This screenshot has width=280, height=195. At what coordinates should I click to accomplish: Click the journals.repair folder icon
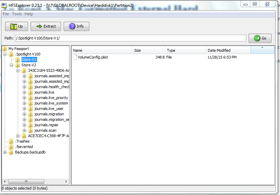pyautogui.click(x=31, y=125)
